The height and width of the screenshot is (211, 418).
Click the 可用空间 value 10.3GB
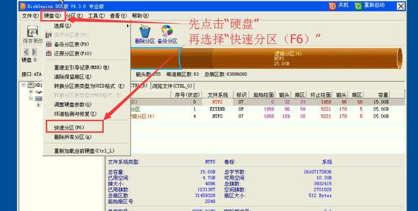click(x=324, y=178)
